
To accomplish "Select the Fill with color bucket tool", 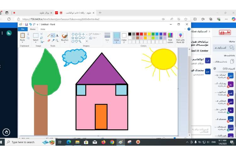I will point(53,36).
